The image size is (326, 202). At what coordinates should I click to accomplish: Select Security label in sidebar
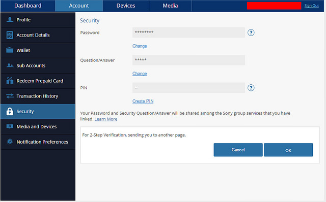(25, 112)
